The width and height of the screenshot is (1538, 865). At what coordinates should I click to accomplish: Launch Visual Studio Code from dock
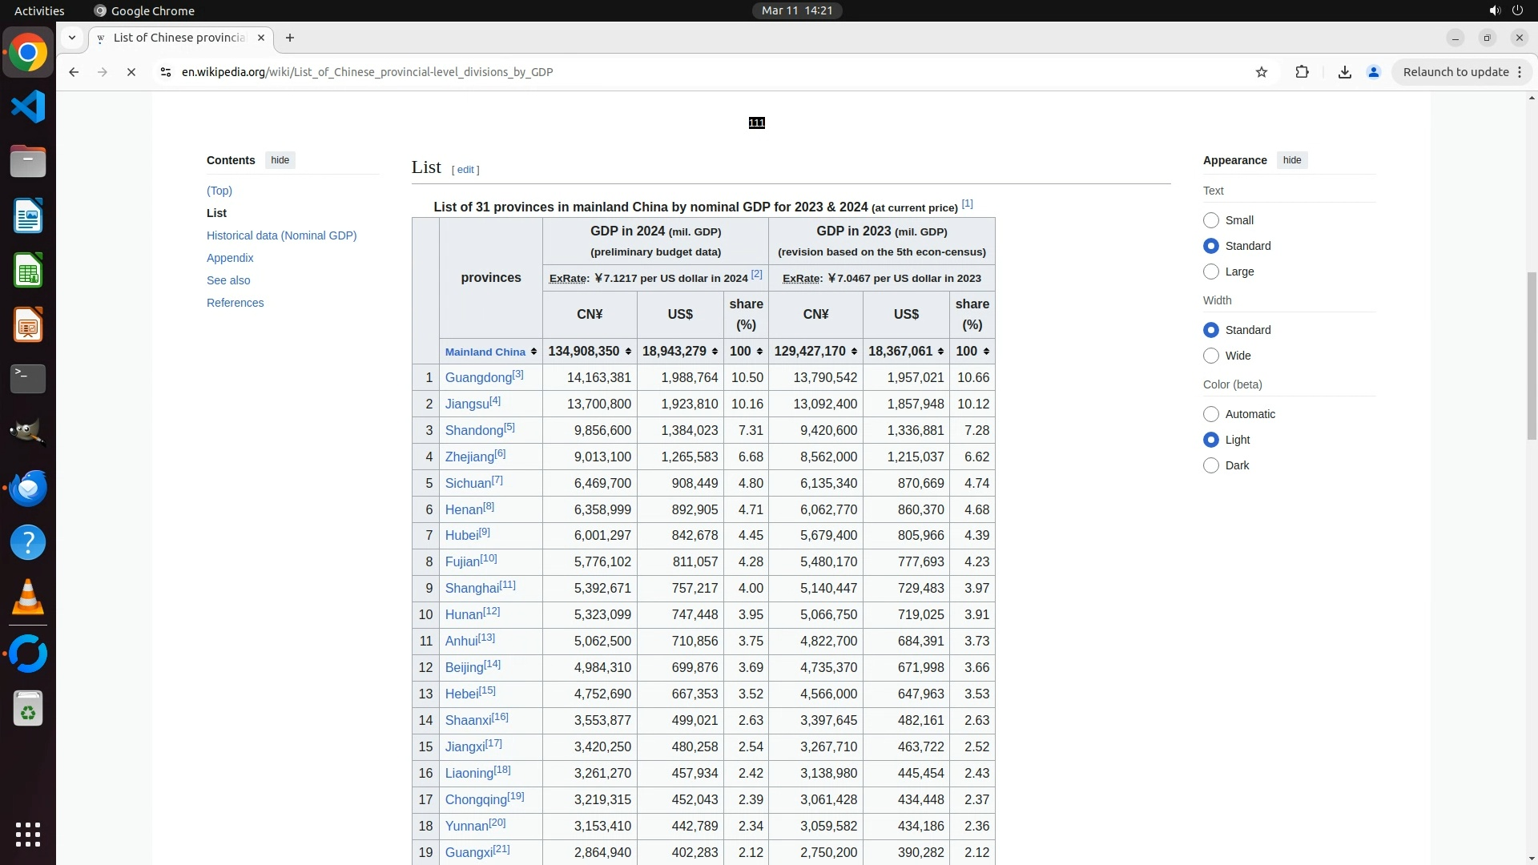coord(28,107)
